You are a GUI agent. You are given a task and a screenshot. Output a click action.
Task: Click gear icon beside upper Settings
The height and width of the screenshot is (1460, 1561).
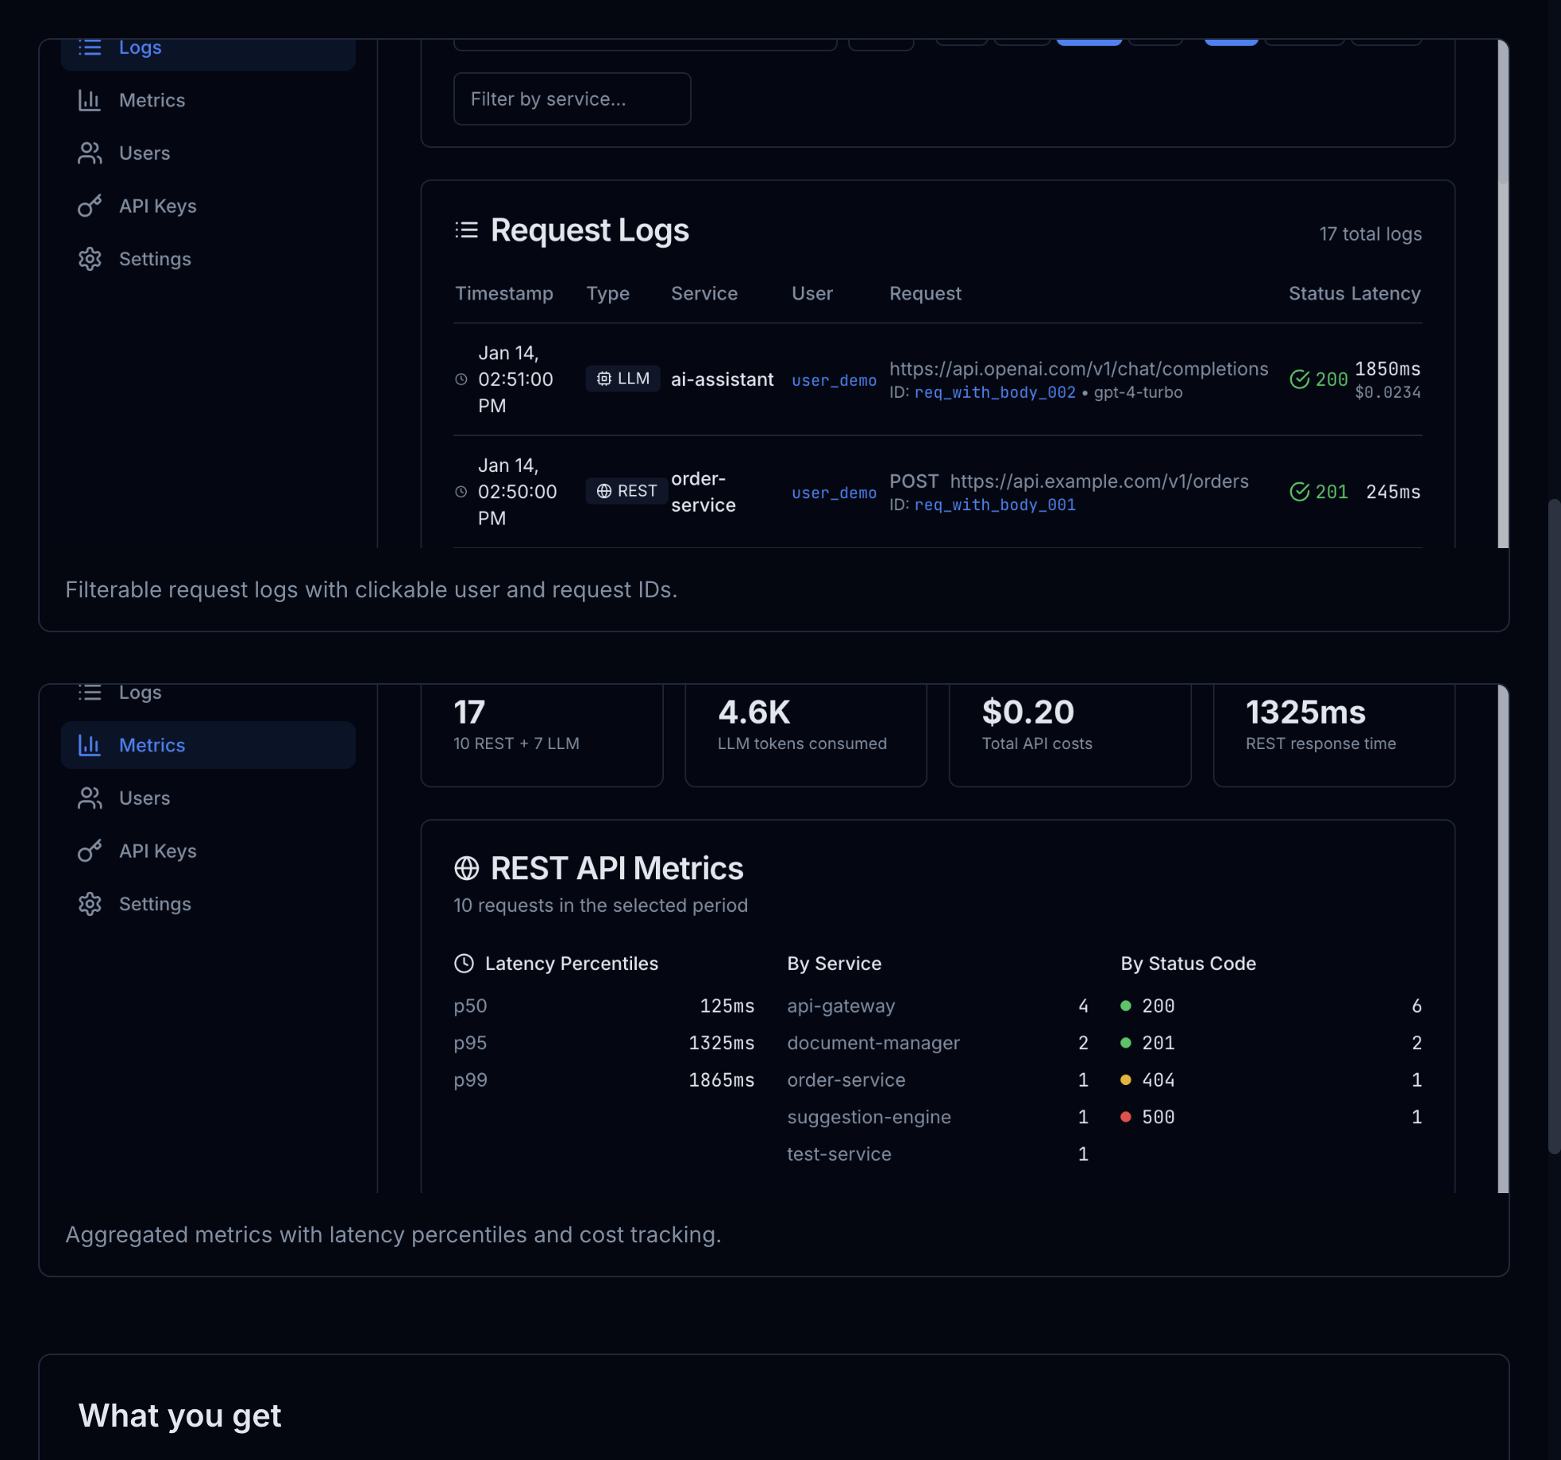[x=90, y=259]
